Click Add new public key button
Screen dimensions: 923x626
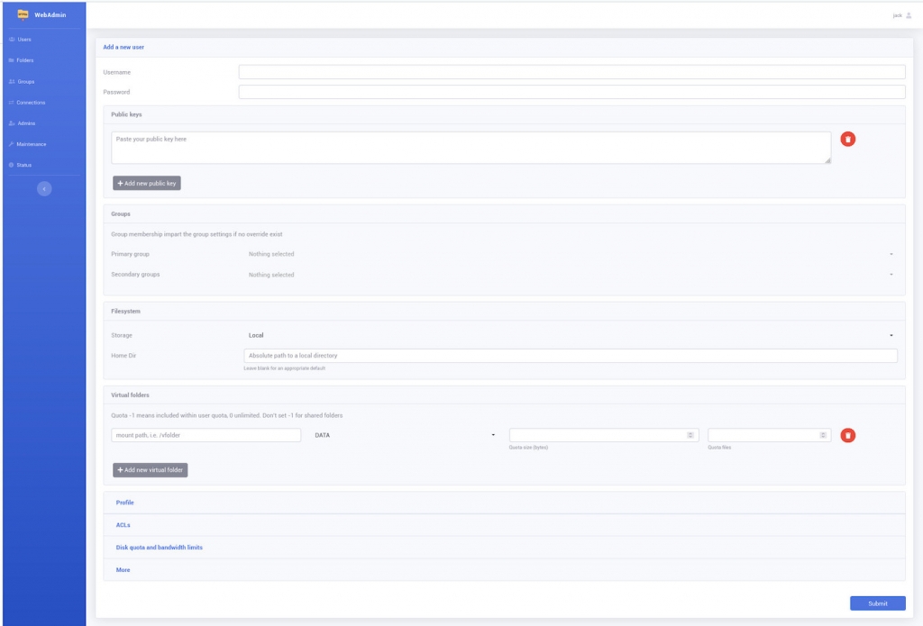click(147, 183)
